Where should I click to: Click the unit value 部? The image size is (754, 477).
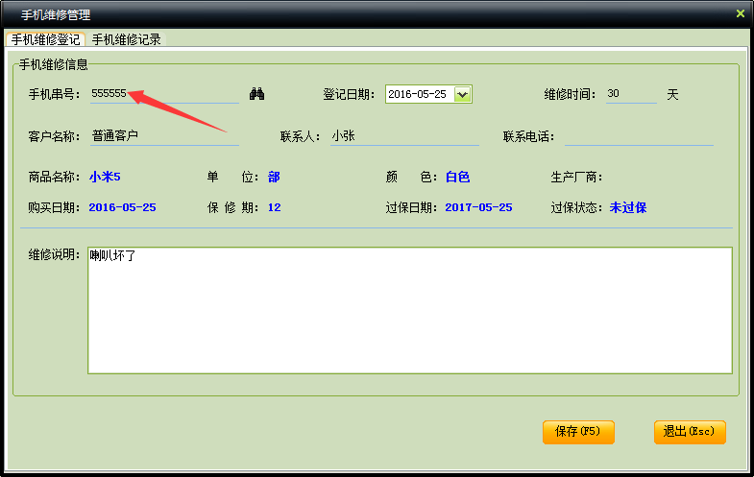[x=274, y=177]
